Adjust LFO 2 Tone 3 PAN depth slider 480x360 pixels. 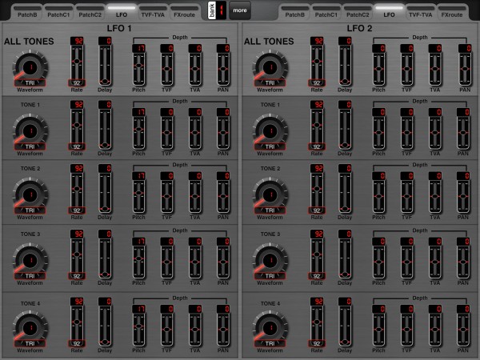(x=463, y=262)
